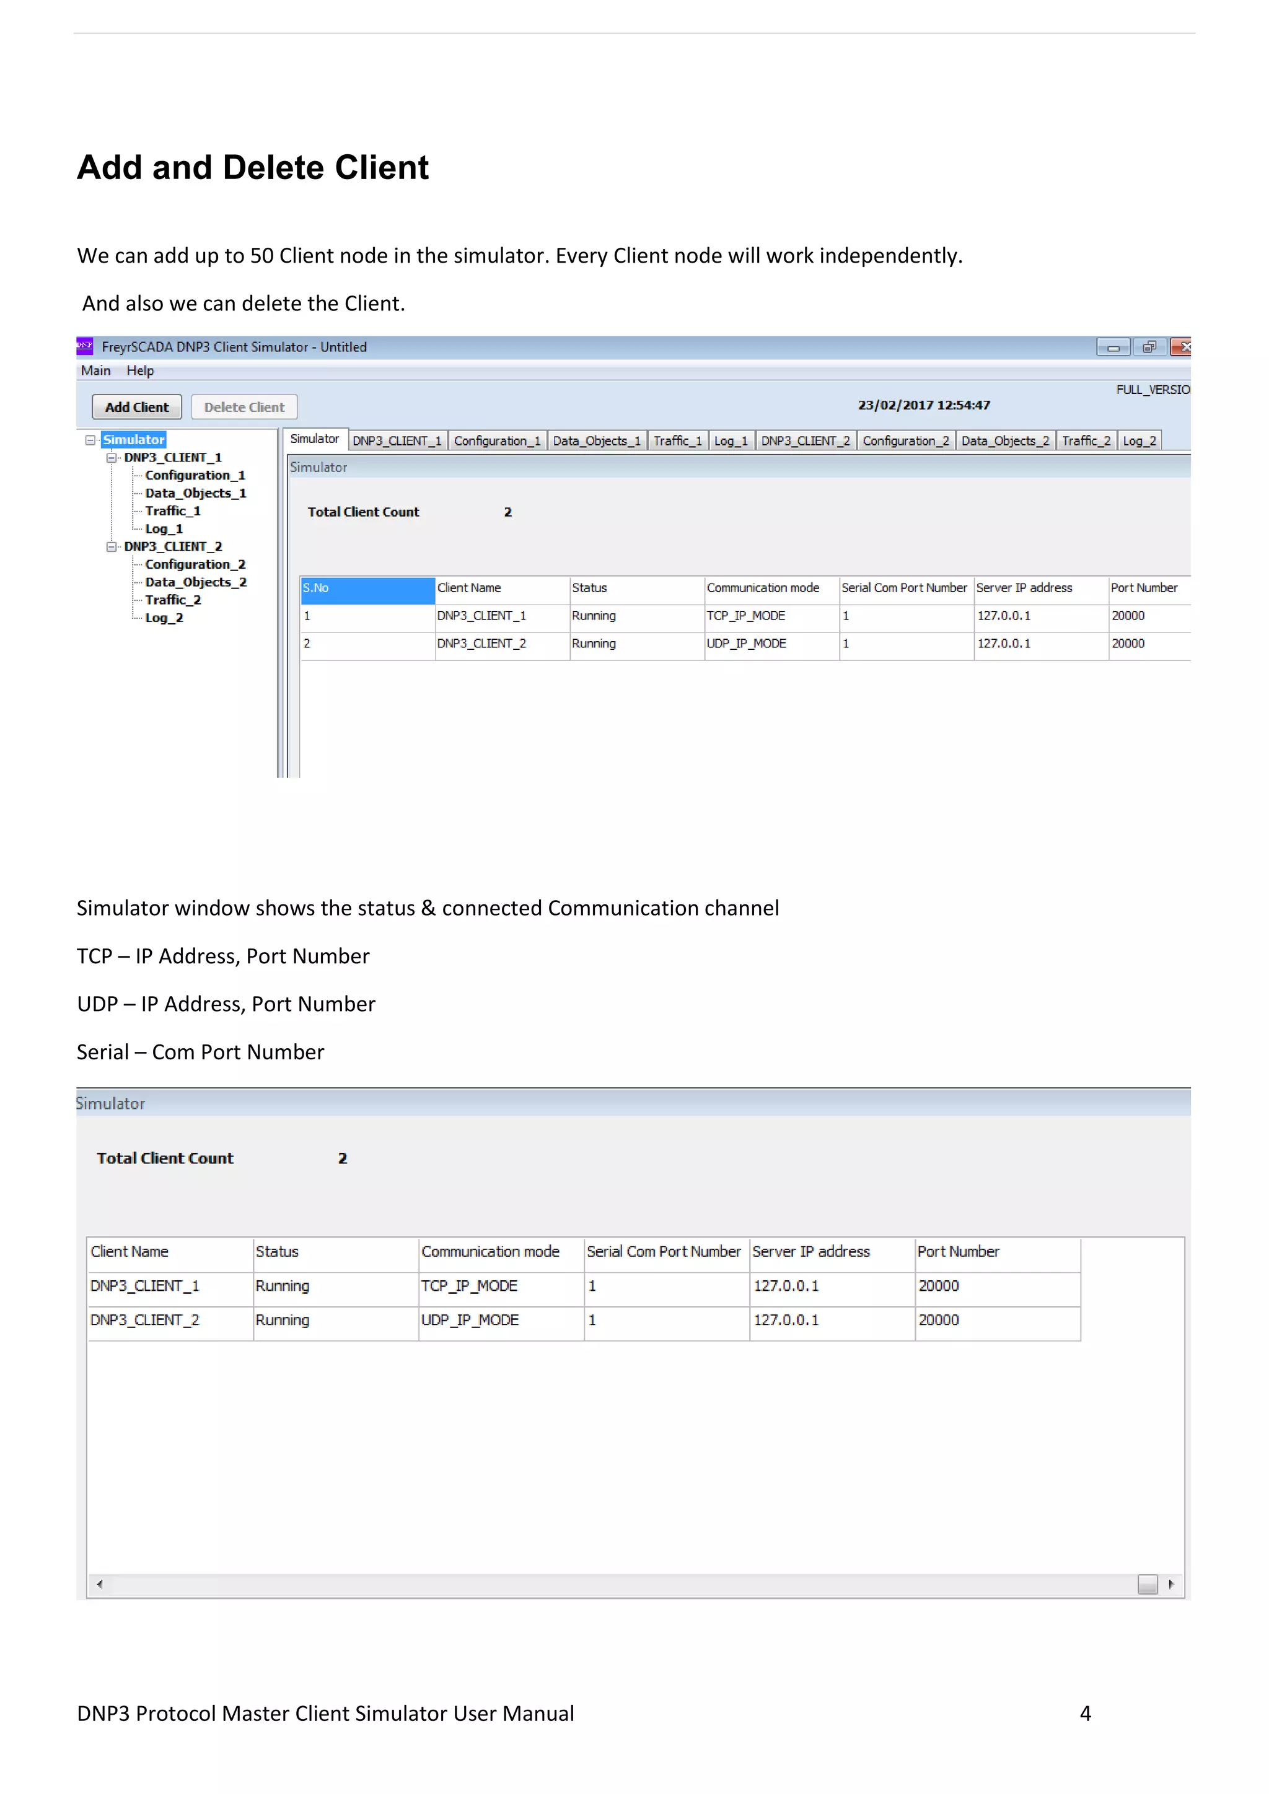
Task: Select Configuration_2 tree item
Action: click(195, 564)
